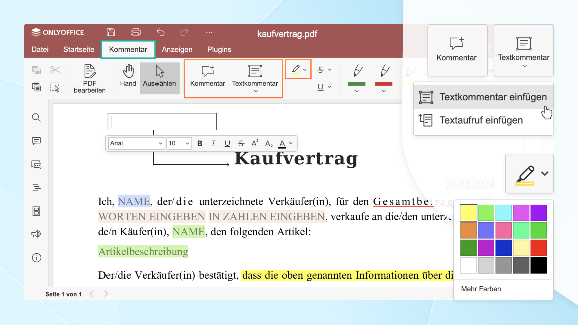Open page thumbnails sidebar icon
The width and height of the screenshot is (578, 325).
point(36,211)
